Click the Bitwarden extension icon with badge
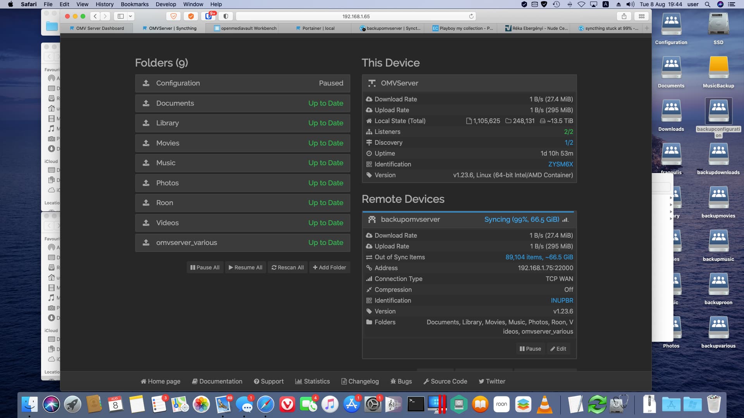The height and width of the screenshot is (418, 744). (208, 16)
